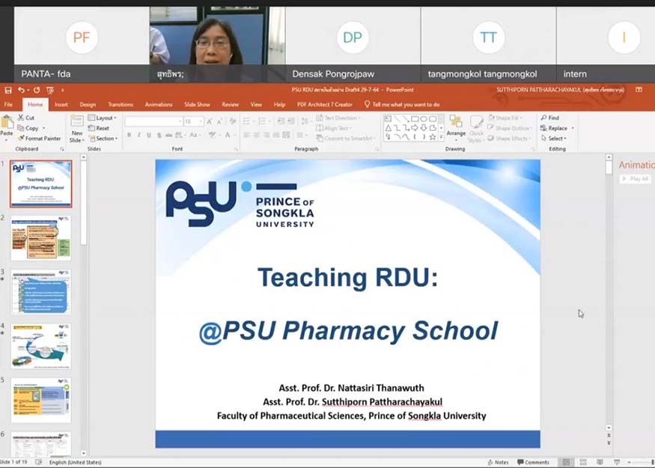The height and width of the screenshot is (468, 655).
Task: Decrease the font size
Action: pyautogui.click(x=219, y=121)
